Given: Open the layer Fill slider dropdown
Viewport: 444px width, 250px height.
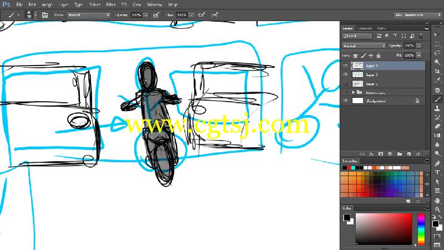Looking at the screenshot, I should pyautogui.click(x=419, y=55).
